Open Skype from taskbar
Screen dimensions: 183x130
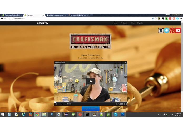click(116, 114)
